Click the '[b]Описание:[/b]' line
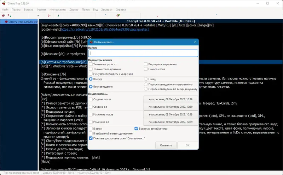 53,74
